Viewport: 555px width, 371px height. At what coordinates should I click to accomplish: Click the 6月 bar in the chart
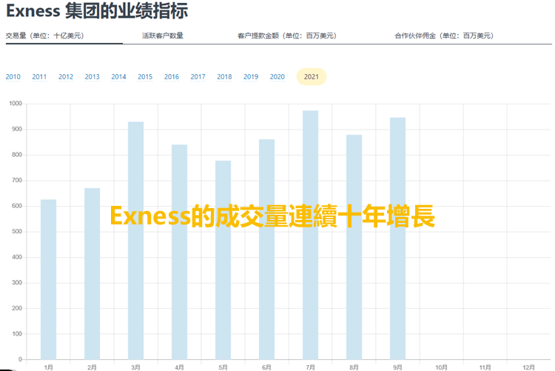267,250
